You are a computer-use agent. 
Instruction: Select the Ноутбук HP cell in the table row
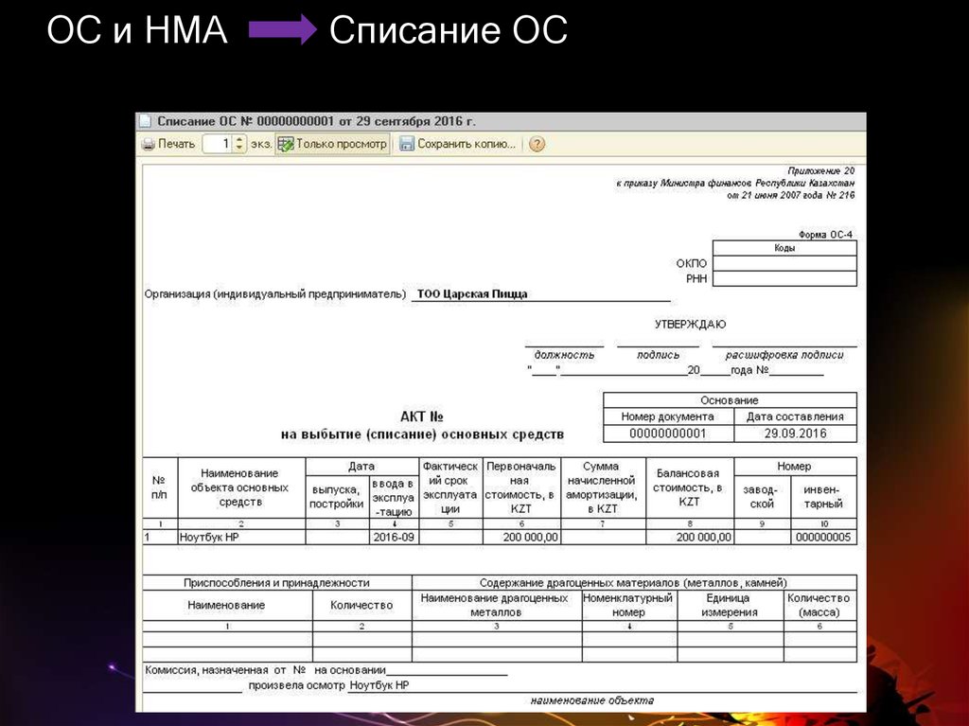coord(241,537)
